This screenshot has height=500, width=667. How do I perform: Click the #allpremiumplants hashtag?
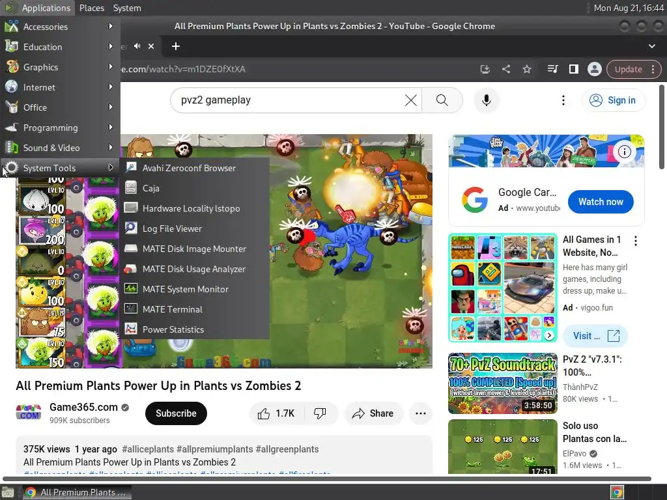pyautogui.click(x=214, y=449)
